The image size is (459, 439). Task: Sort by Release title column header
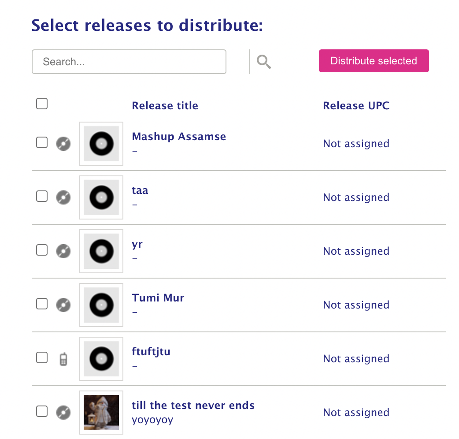click(x=165, y=105)
